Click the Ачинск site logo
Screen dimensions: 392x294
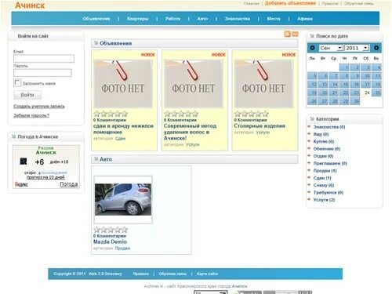tap(30, 5)
